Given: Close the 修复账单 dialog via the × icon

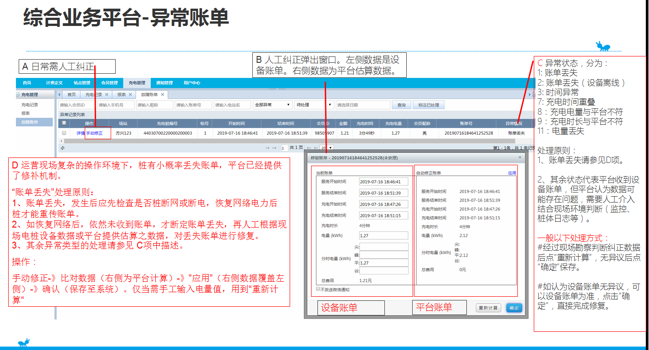Looking at the screenshot, I should [519, 157].
